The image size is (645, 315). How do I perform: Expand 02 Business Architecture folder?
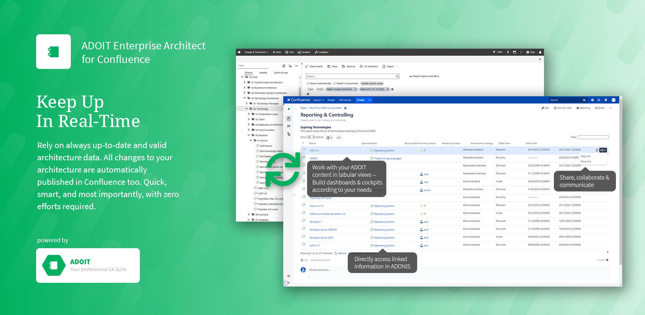coord(245,87)
